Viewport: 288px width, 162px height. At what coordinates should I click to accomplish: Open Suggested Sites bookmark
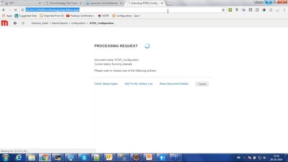click(26, 16)
